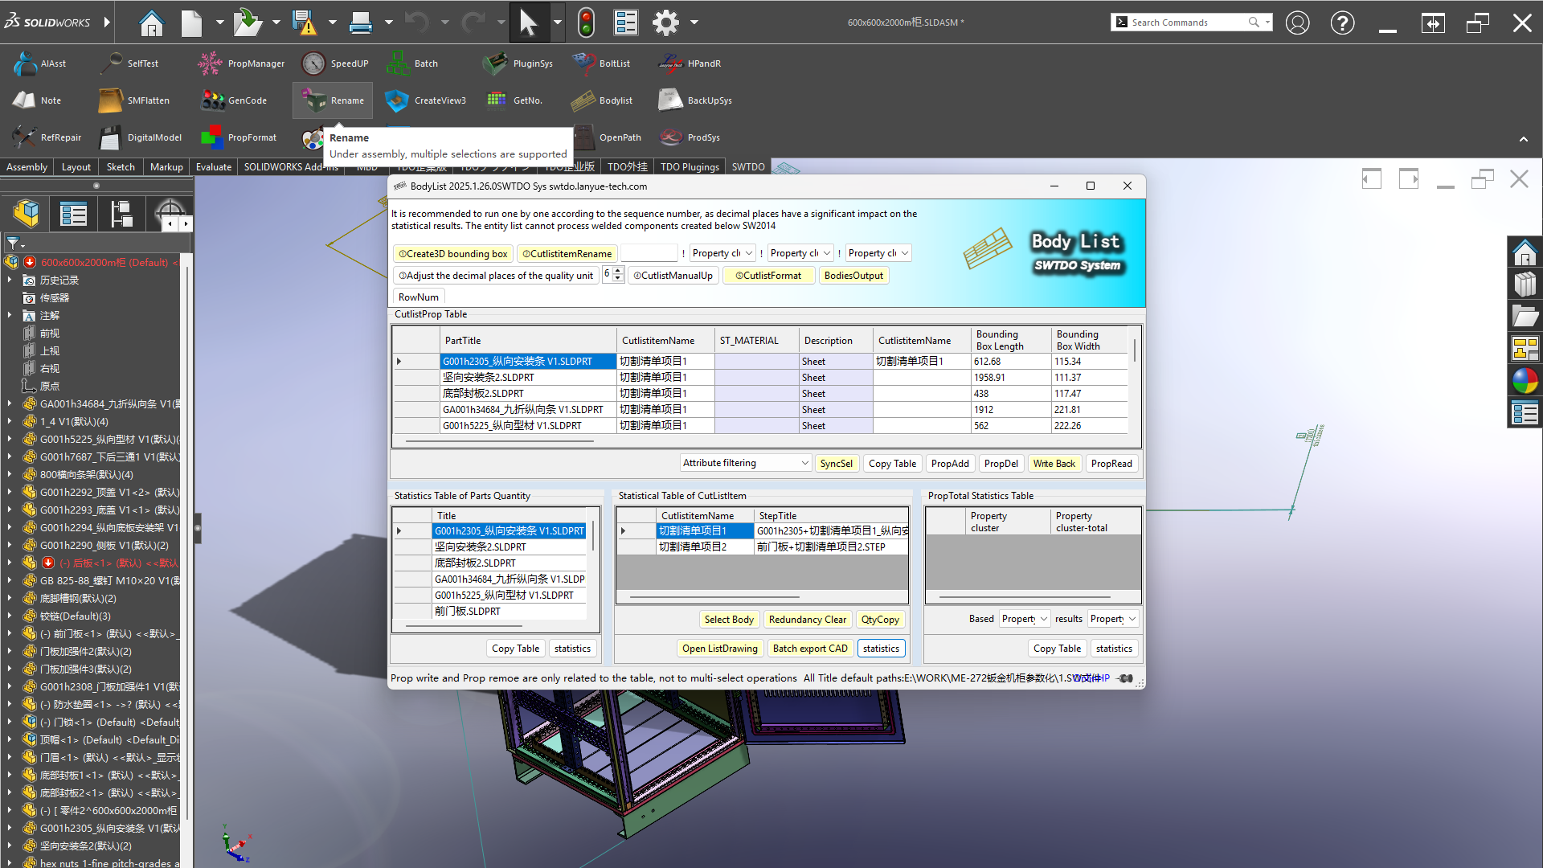Viewport: 1543px width, 868px height.
Task: Open the Attribute filtering dropdown
Action: tap(804, 464)
